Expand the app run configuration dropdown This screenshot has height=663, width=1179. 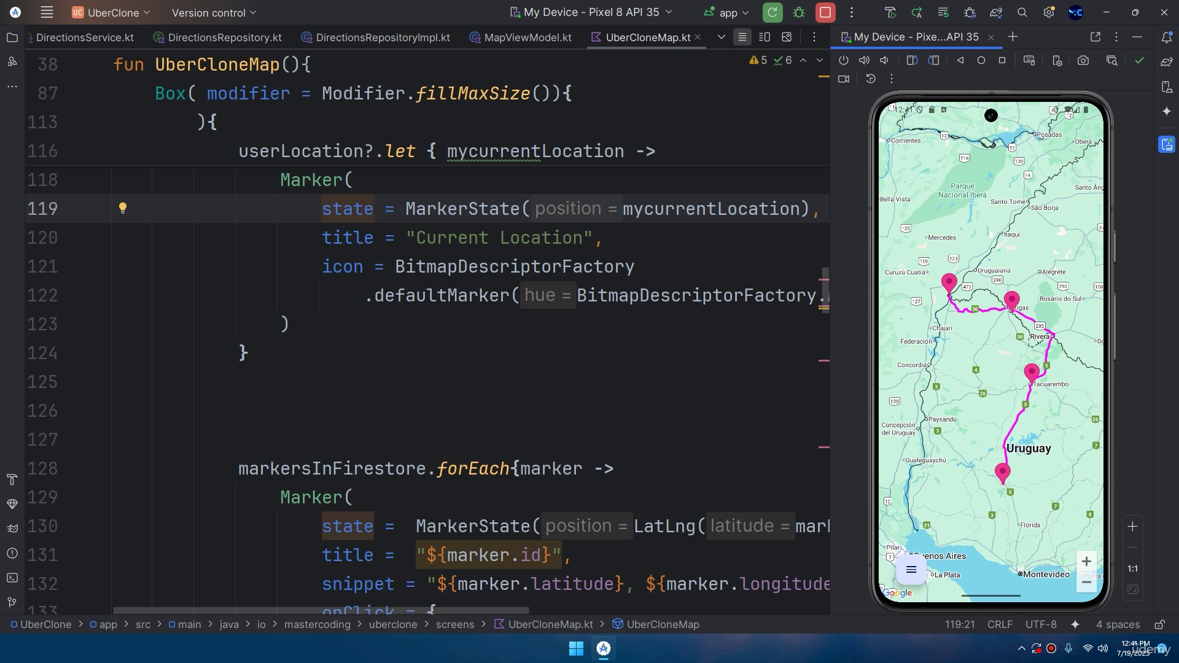727,12
